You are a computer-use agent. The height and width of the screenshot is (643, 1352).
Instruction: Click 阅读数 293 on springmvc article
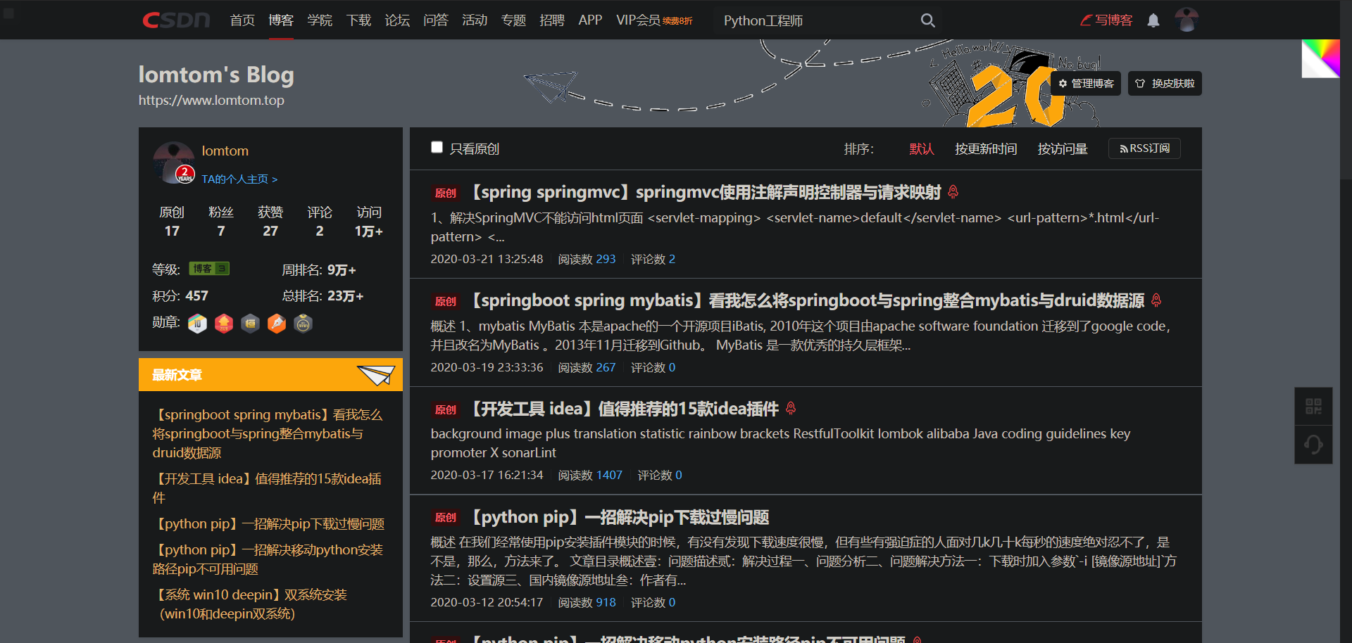587,259
